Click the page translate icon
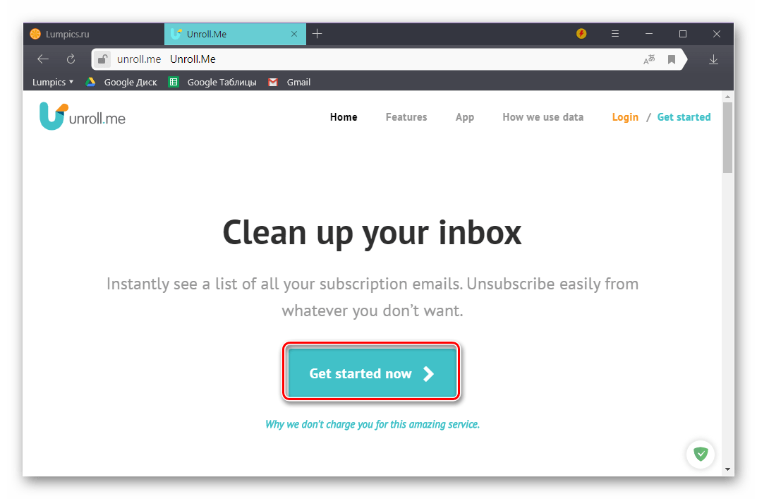Screen dimensions: 757x499 [649, 59]
